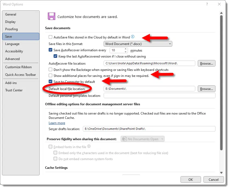Image resolution: width=230 pixels, height=189 pixels.
Task: Open the Add-ins category
Action: pyautogui.click(x=21, y=83)
